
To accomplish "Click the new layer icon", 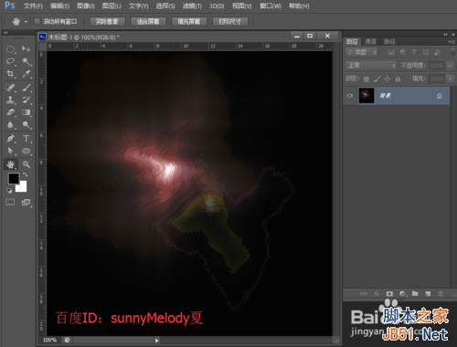I will click(x=428, y=294).
